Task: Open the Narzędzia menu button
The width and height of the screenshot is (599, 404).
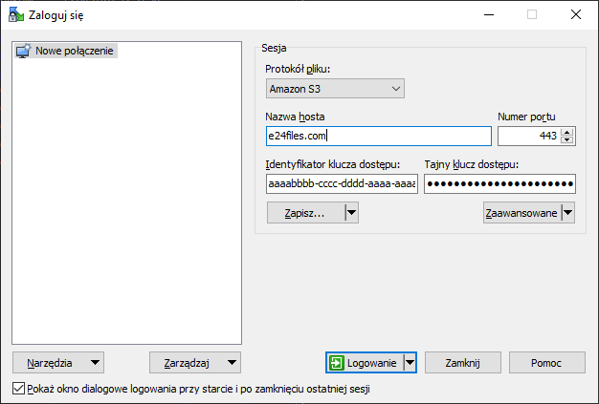Action: pos(57,362)
